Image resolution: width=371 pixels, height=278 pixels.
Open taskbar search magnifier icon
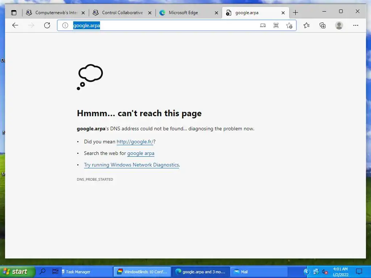tap(43, 271)
